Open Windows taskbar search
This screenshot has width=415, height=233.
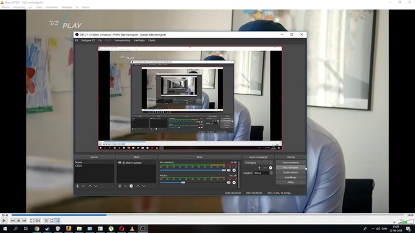coord(16,228)
